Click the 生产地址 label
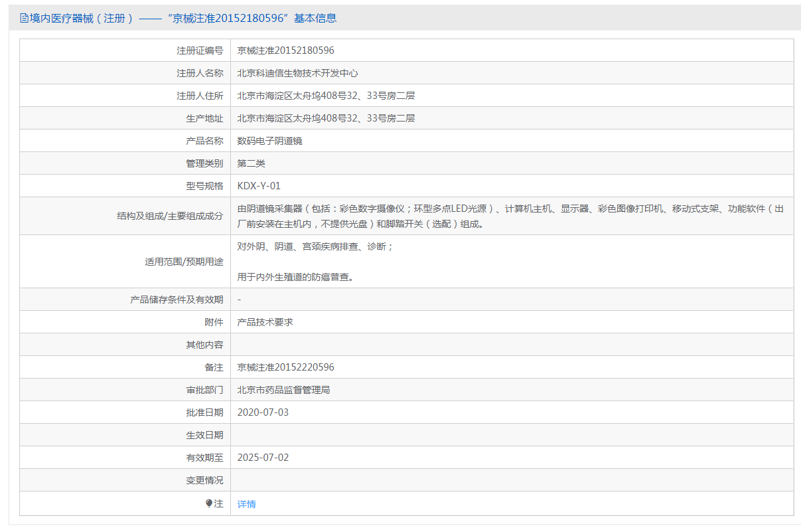The height and width of the screenshot is (530, 801). [204, 118]
